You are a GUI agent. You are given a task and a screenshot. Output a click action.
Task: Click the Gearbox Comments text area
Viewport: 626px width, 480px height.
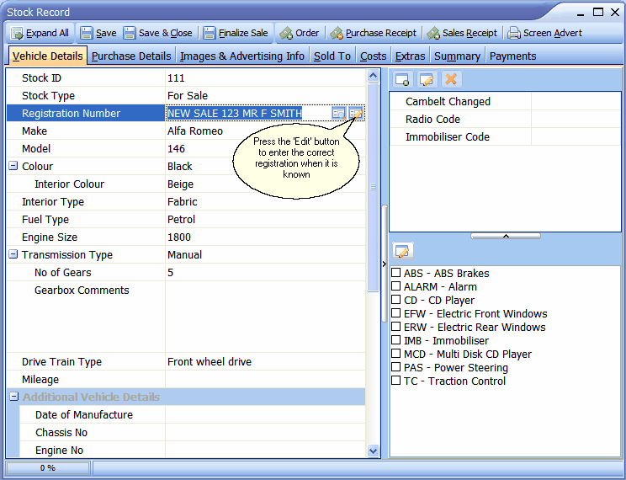[x=266, y=317]
